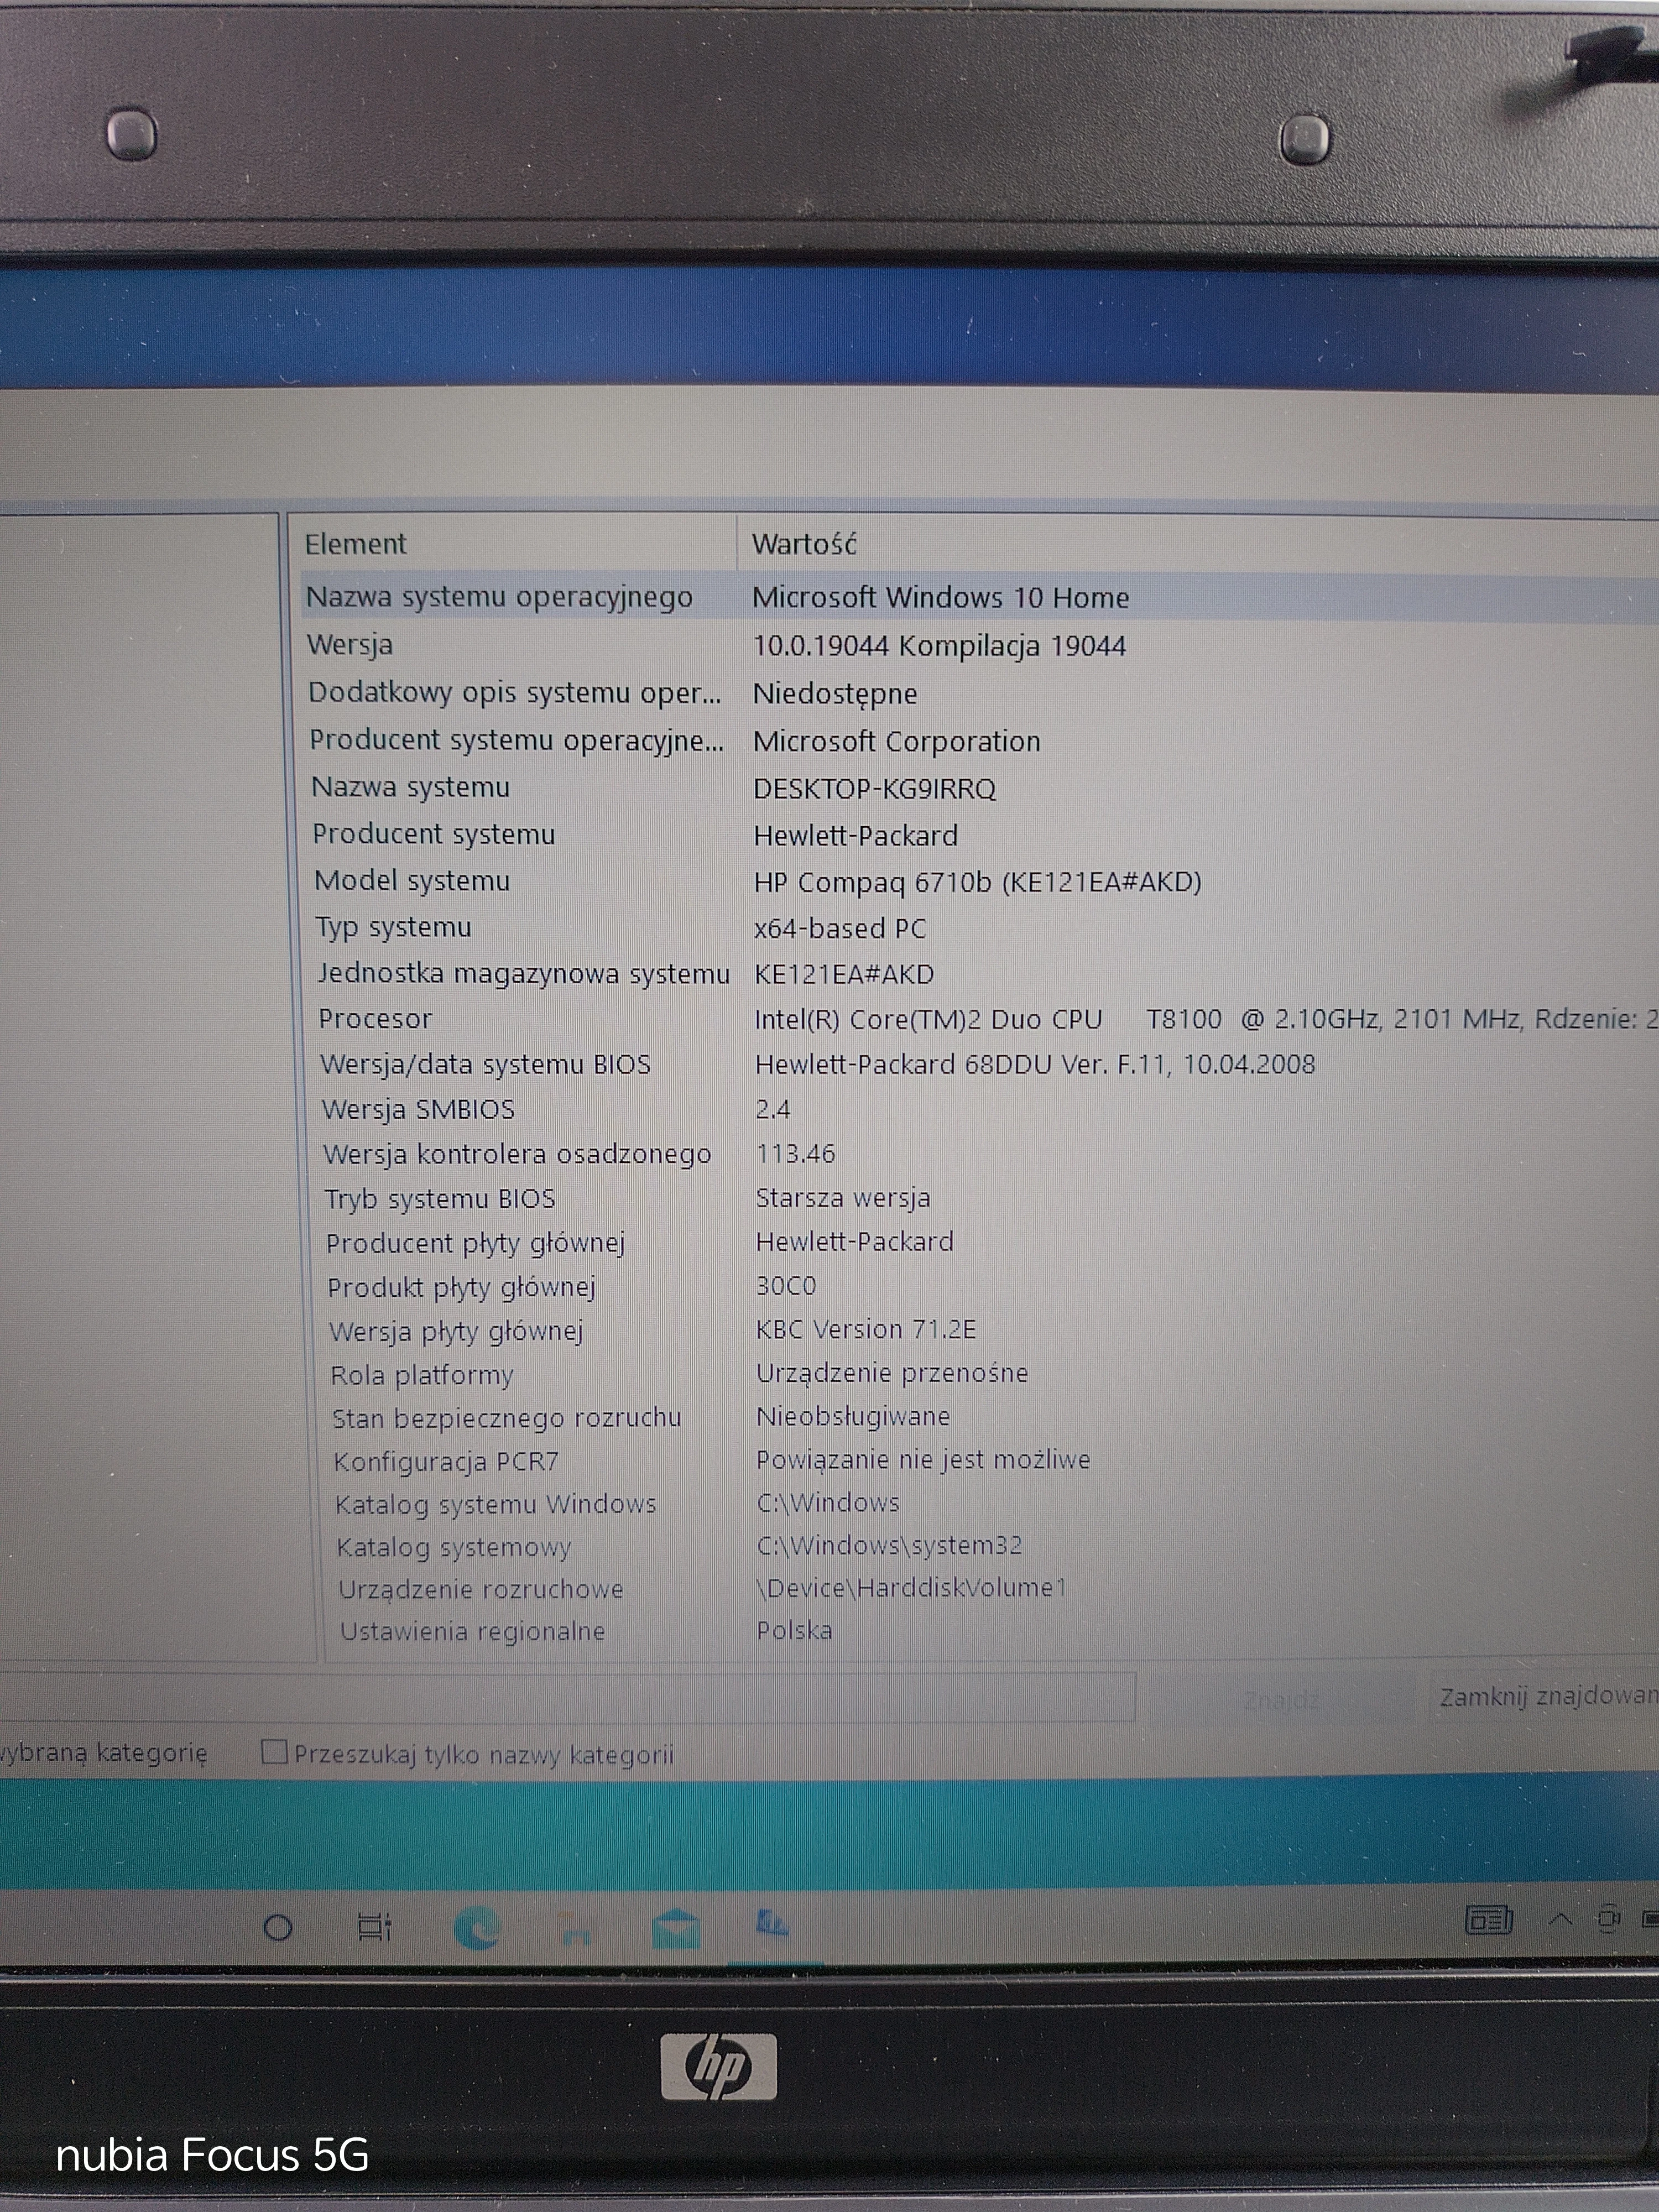Open news and interests tray icon
Screen dimensions: 1659x2212
pos(1488,1919)
